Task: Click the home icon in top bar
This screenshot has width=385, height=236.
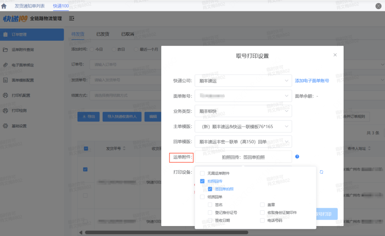Action: coord(4,6)
